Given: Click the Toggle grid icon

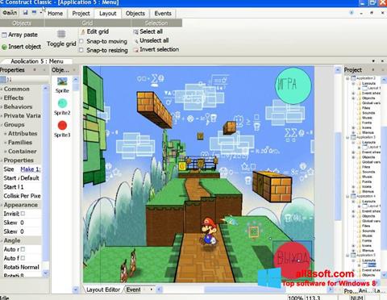Looking at the screenshot, I should (61, 34).
